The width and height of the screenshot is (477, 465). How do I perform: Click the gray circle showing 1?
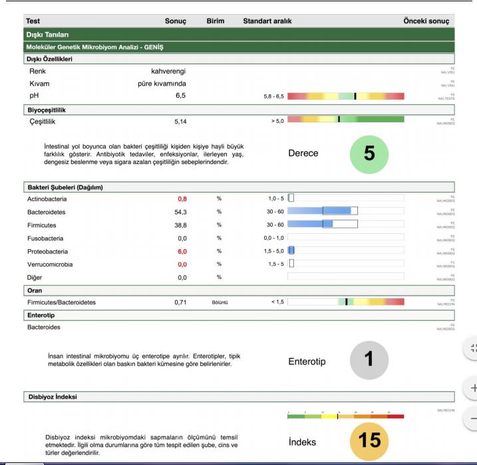369,360
